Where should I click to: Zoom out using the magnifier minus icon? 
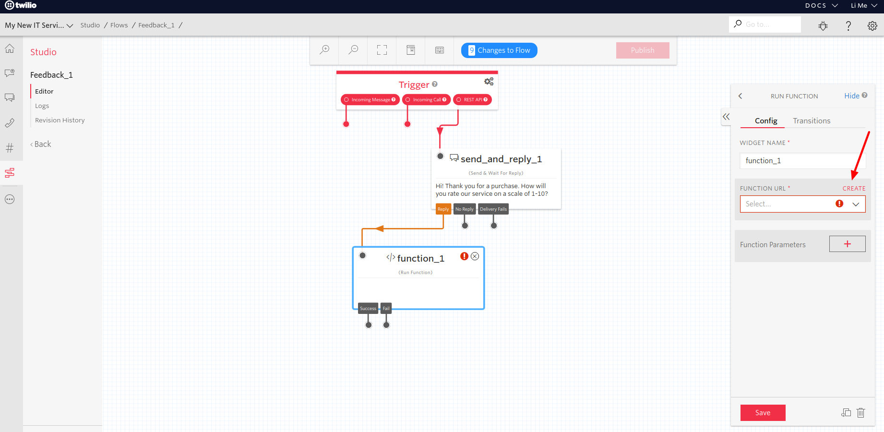tap(353, 49)
